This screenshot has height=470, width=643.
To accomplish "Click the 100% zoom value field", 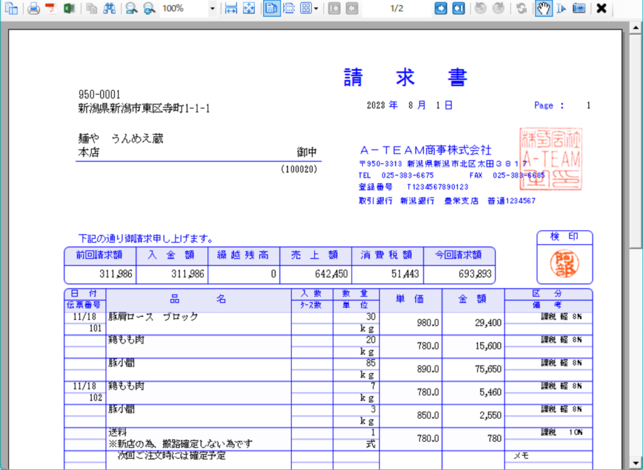I will [184, 8].
